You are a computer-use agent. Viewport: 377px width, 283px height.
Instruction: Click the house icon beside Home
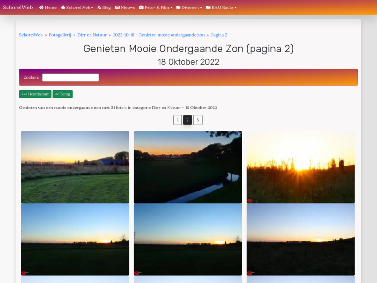click(x=41, y=8)
